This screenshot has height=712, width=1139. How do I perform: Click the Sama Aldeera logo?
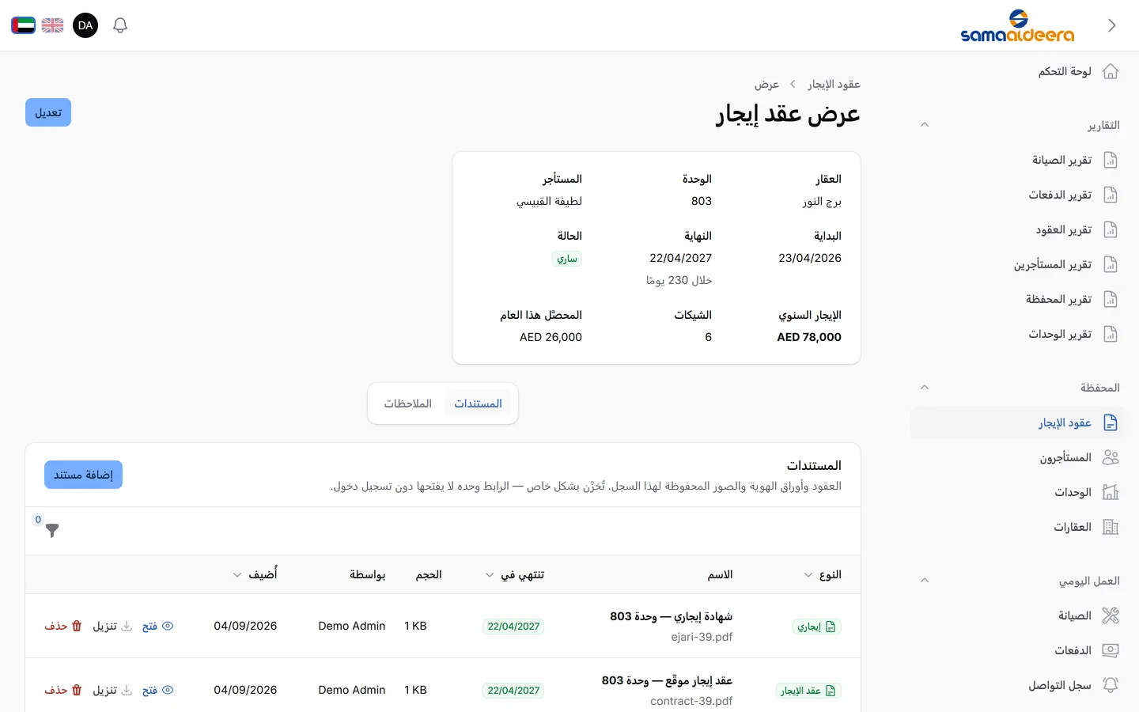1017,25
